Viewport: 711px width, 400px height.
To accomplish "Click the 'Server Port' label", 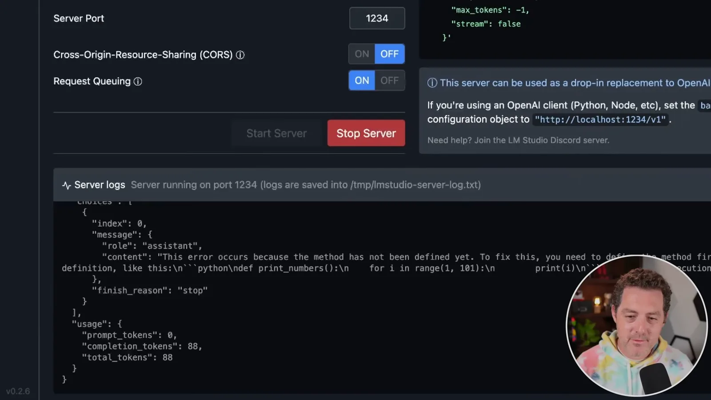I will click(79, 18).
